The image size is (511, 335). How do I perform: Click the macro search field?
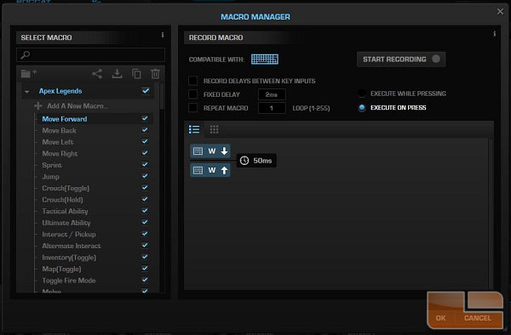tap(90, 54)
